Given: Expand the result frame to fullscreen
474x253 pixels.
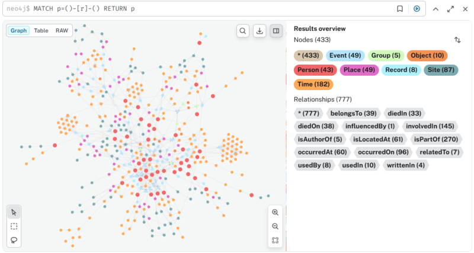Looking at the screenshot, I should coord(450,9).
